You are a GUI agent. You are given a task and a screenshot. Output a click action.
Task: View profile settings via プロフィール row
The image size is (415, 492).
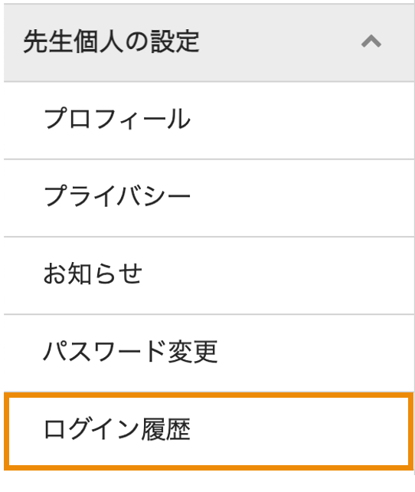pyautogui.click(x=209, y=120)
